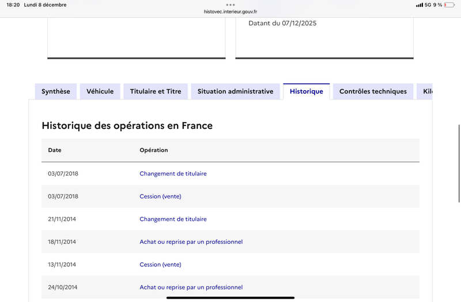Screen dimensions: 461x302
Task: Tap the battery icon in status bar
Action: click(449, 5)
